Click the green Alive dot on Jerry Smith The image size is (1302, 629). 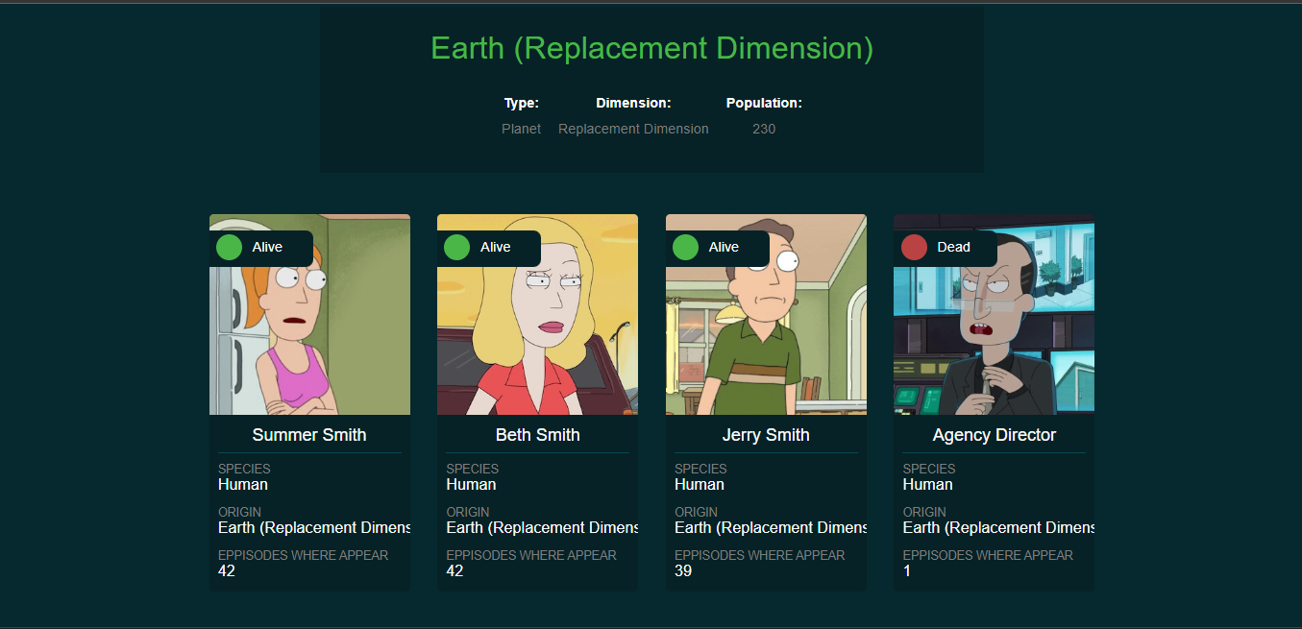[x=685, y=248]
